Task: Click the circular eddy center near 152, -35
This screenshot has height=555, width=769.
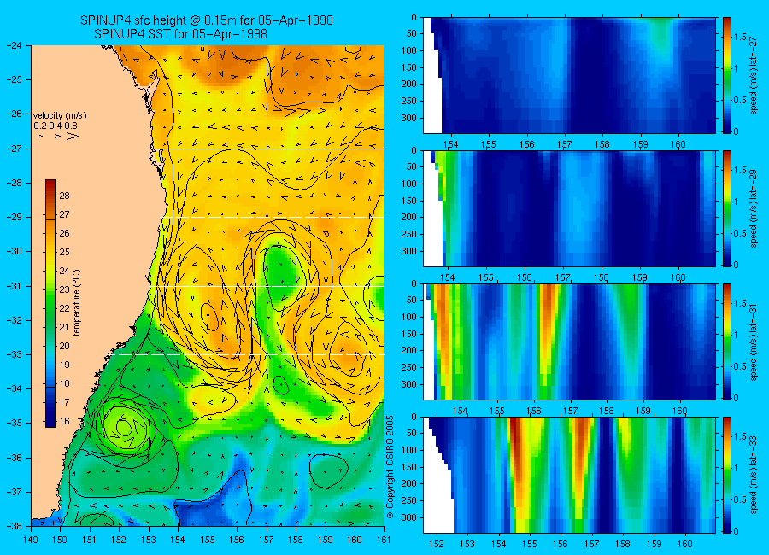Action: [x=124, y=428]
